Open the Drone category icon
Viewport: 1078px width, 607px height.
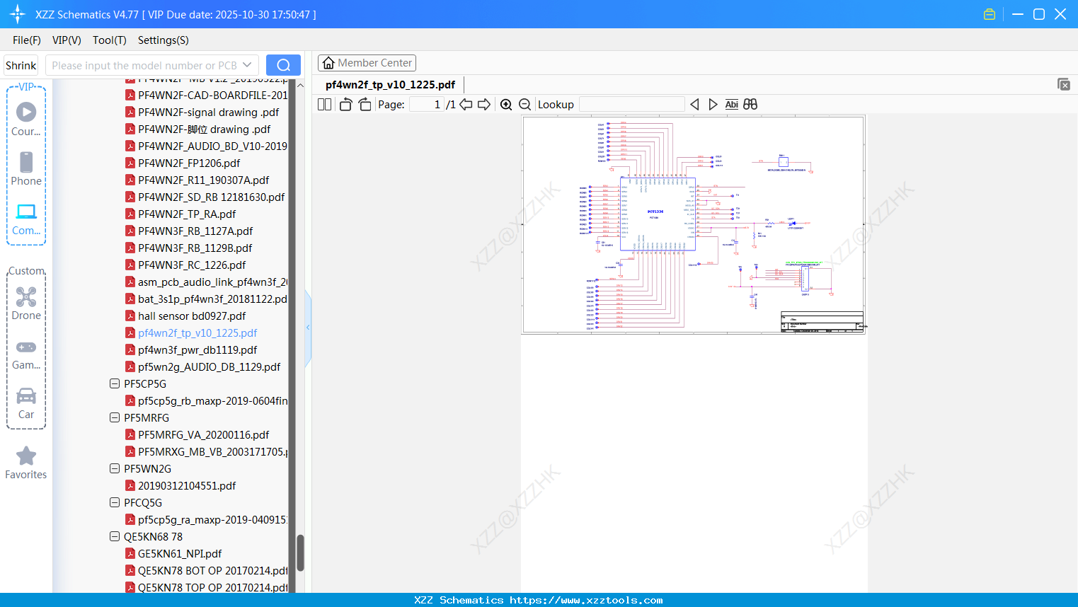pos(26,303)
